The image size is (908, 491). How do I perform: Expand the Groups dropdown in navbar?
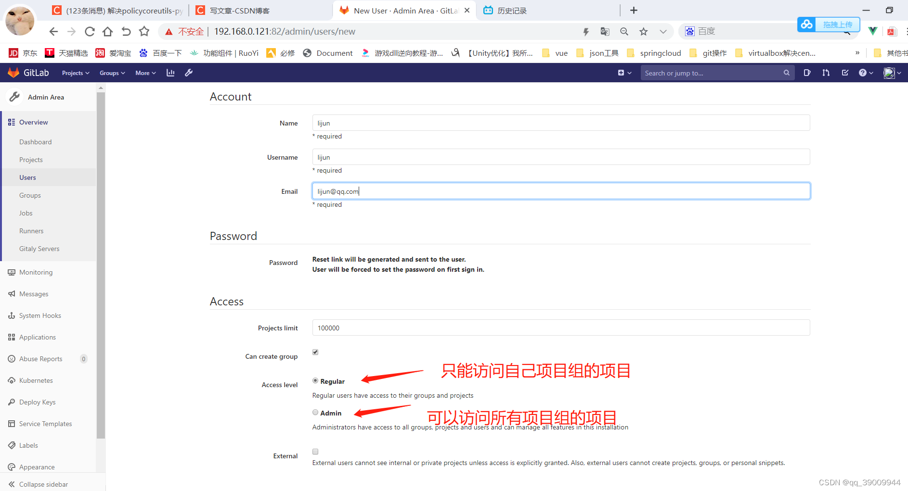coord(112,73)
